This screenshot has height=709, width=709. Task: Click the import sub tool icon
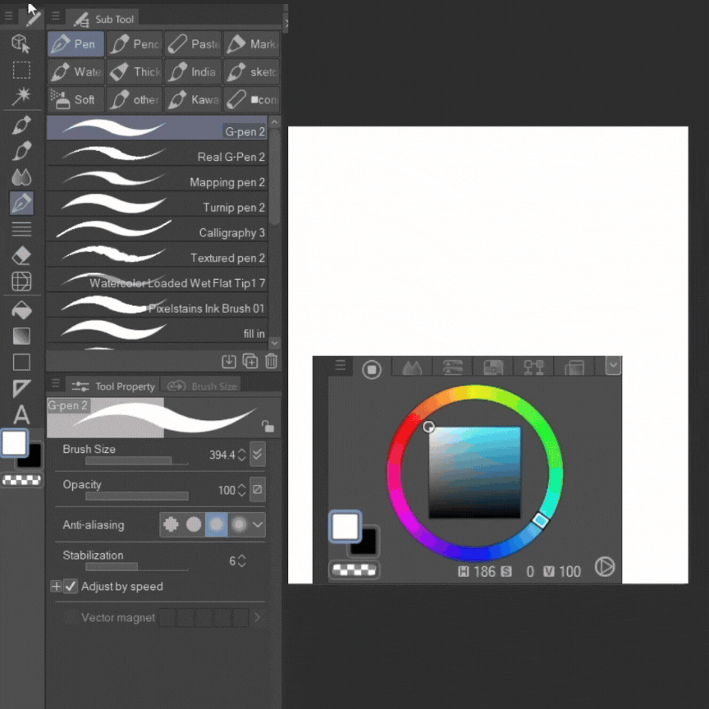(x=229, y=361)
